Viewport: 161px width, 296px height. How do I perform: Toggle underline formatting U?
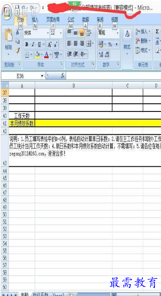(39, 45)
